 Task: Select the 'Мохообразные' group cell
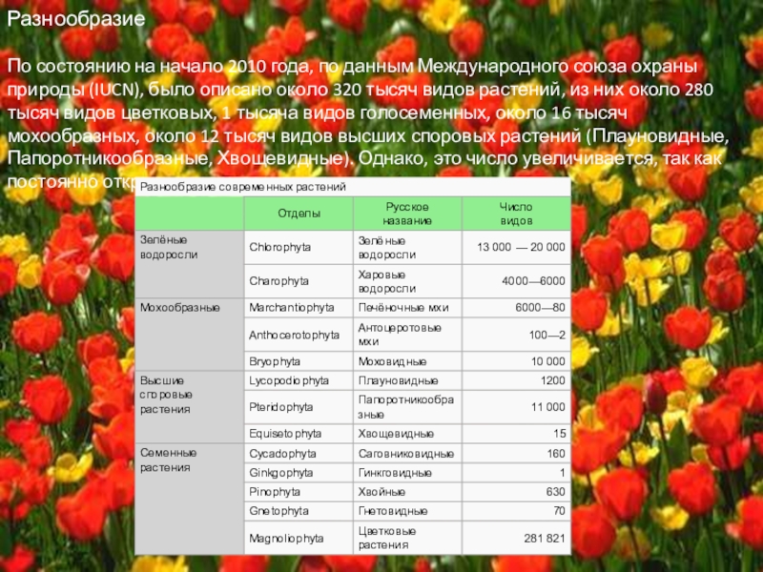180,308
